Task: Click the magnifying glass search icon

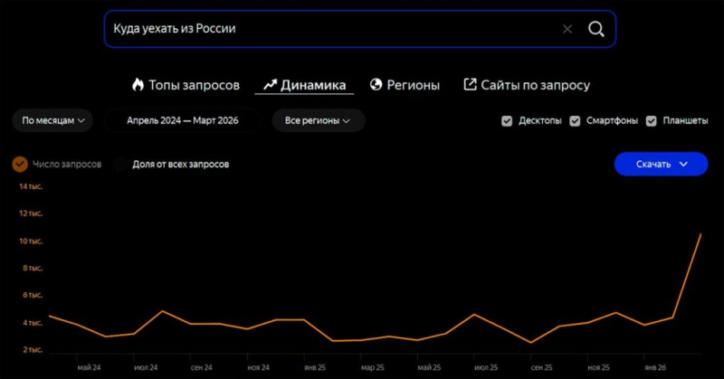Action: pos(595,29)
